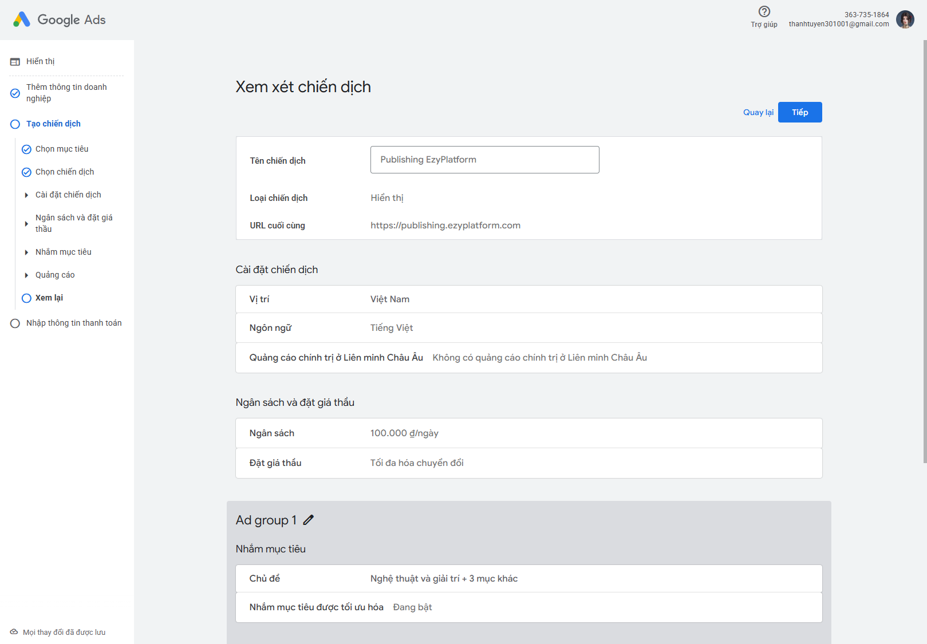Click the Xem xét chiến dịch heading
This screenshot has width=927, height=644.
[303, 86]
